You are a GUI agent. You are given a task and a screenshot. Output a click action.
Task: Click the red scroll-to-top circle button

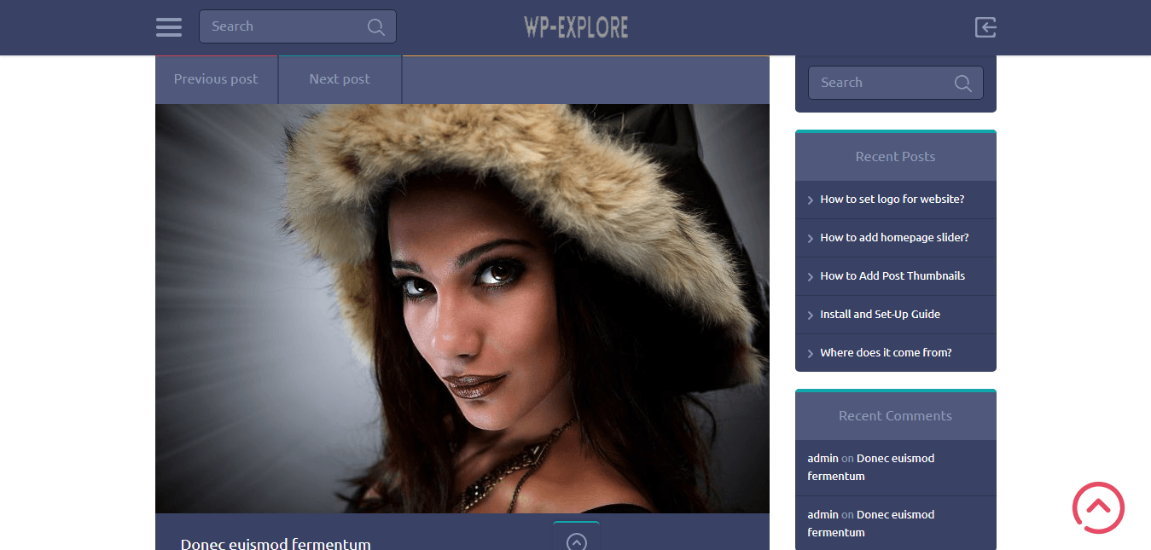(x=1098, y=508)
